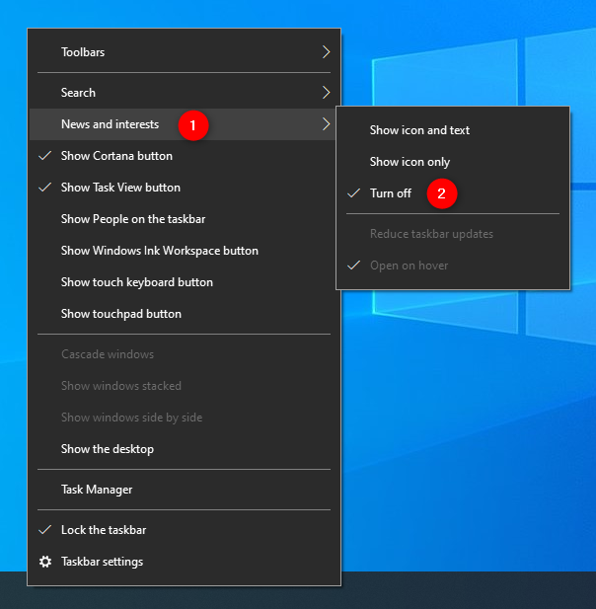Expand the Toolbars submenu arrow
This screenshot has width=596, height=609.
click(325, 52)
